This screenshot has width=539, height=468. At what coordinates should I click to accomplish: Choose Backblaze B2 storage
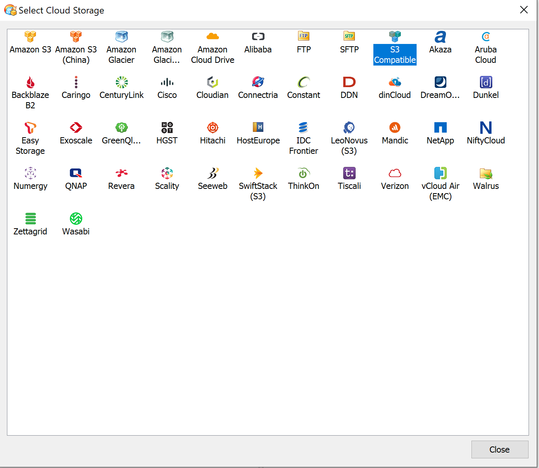[30, 82]
